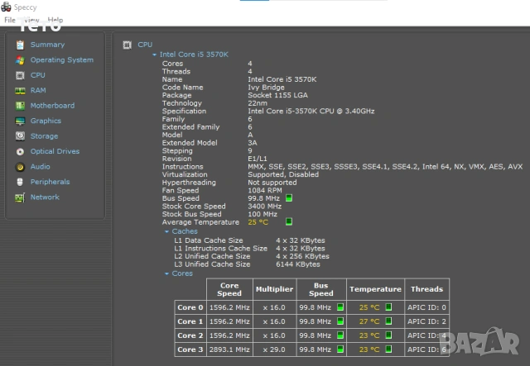Go to the Peripherals section
This screenshot has width=530, height=366.
[50, 182]
